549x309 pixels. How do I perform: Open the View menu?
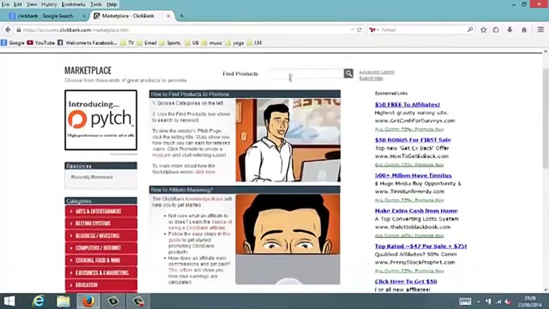click(32, 4)
